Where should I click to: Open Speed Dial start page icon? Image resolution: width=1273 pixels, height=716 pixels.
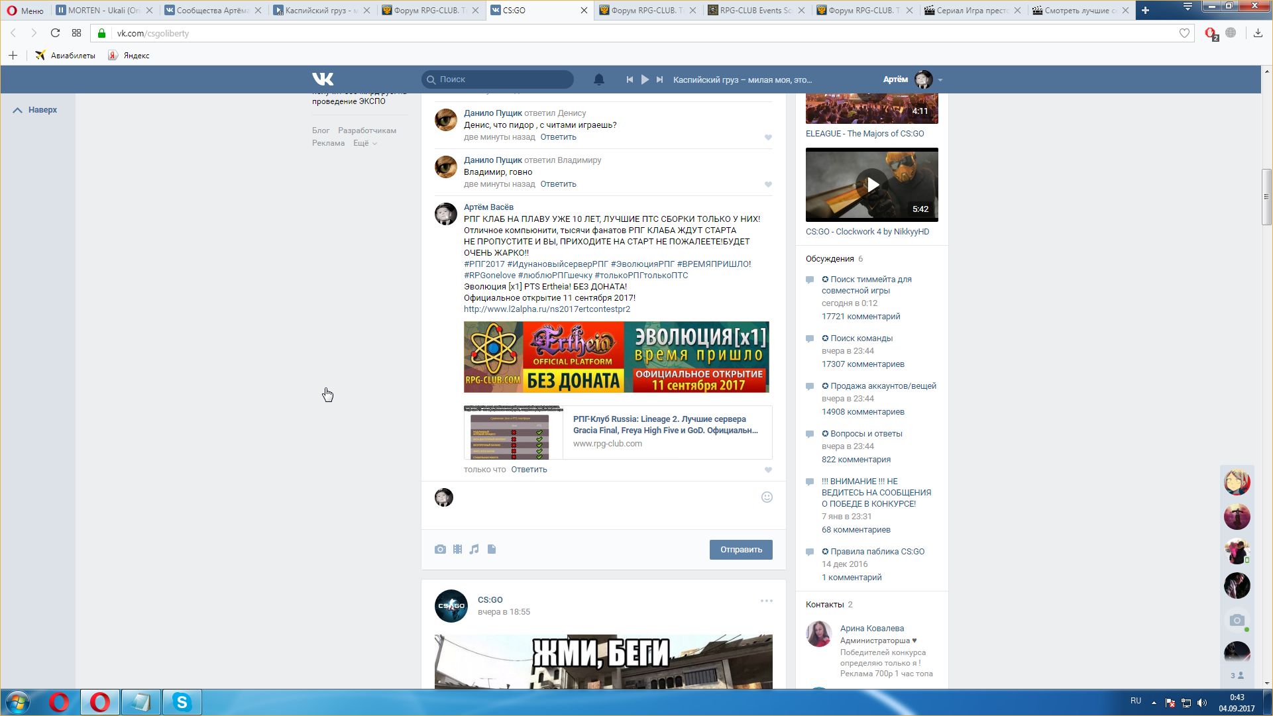coord(77,33)
